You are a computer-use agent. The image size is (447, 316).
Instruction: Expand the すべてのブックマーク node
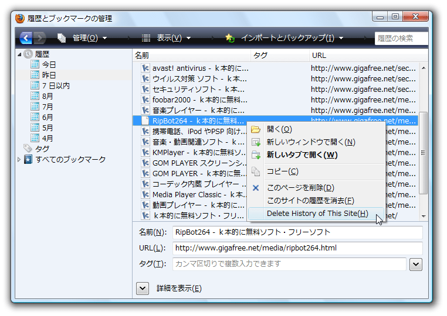pos(19,160)
